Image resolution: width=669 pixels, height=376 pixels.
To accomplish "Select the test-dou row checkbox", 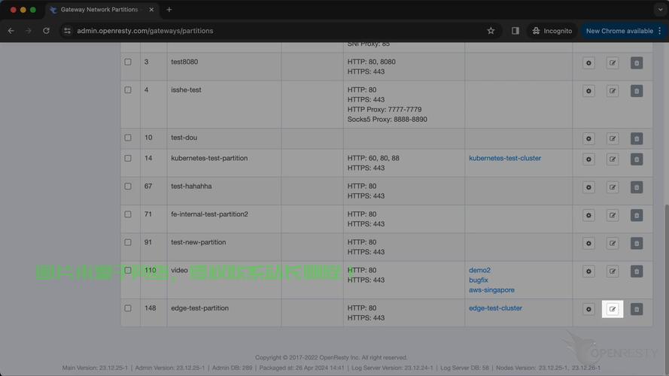I will tap(128, 138).
